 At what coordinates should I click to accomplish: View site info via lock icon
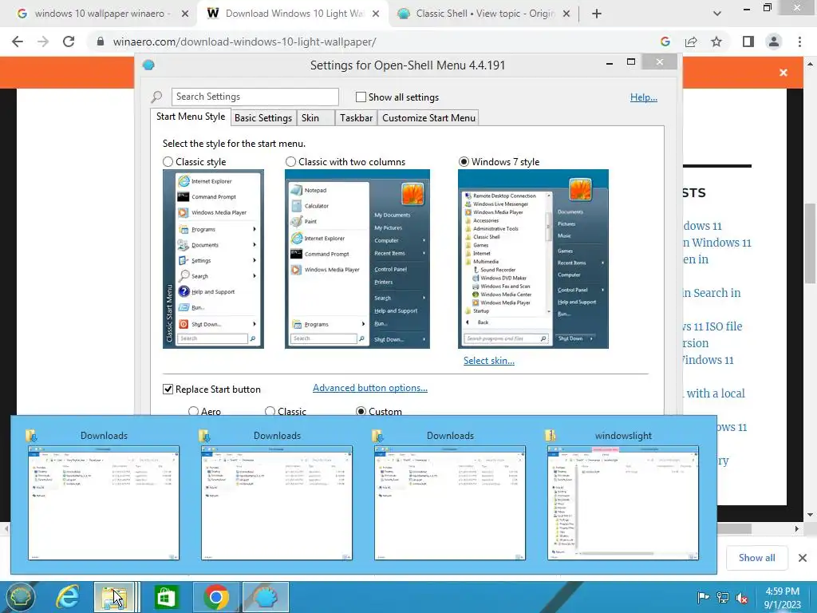click(101, 42)
